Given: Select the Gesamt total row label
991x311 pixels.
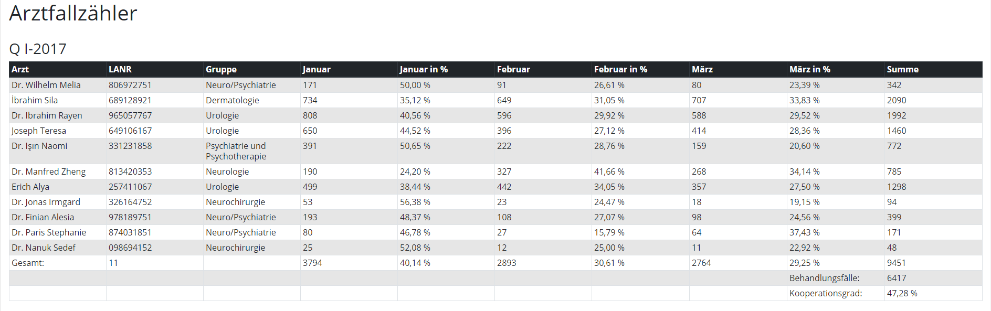Looking at the screenshot, I should click(28, 263).
